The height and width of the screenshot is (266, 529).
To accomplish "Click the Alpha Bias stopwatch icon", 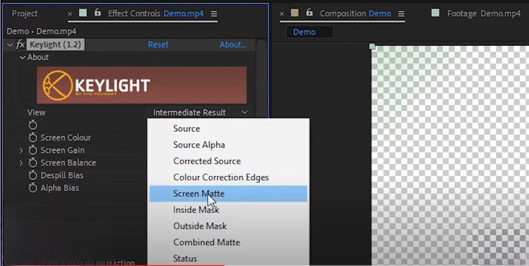I will pos(33,188).
